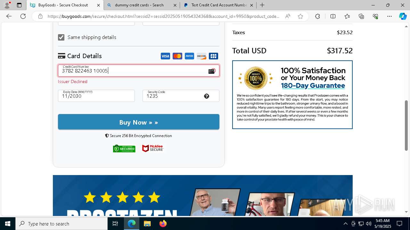Open volume control in tray
Screen dimensions: 410x230
click(369, 224)
